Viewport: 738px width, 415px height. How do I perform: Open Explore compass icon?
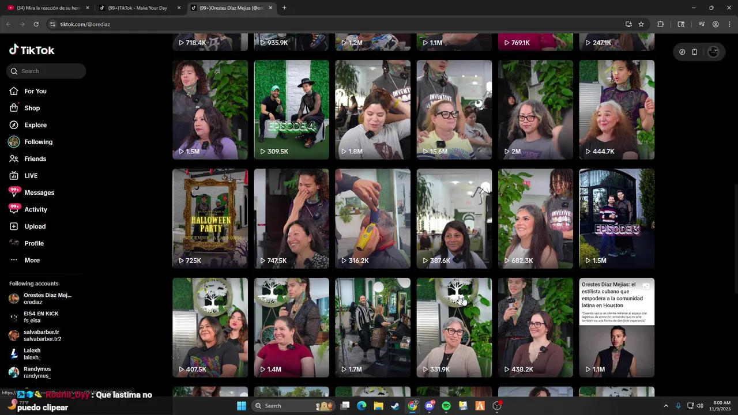[x=14, y=125]
